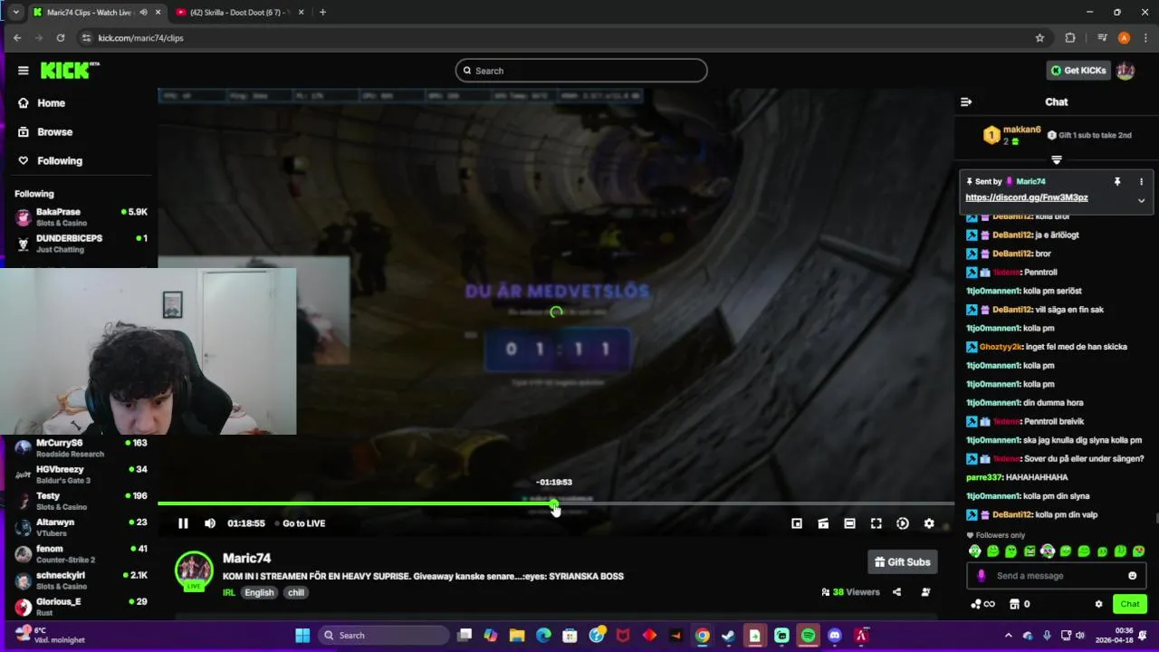Focus the Kick search box

click(581, 71)
